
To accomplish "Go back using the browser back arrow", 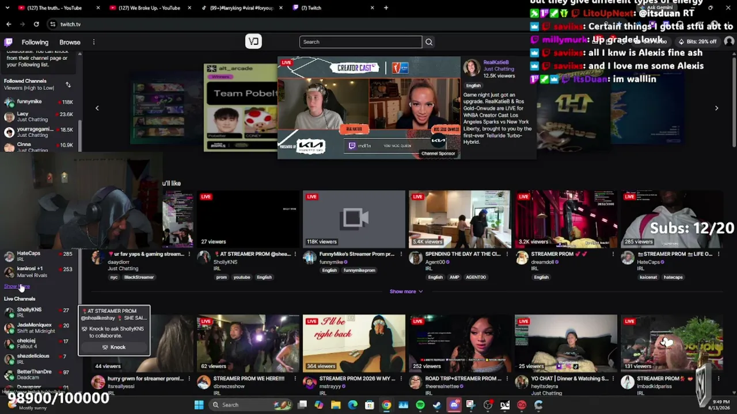I will point(9,24).
